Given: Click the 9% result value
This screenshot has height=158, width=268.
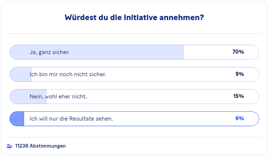Looking at the screenshot, I should (240, 74).
